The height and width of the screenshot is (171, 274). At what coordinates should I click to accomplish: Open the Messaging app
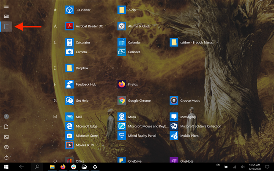(x=183, y=117)
